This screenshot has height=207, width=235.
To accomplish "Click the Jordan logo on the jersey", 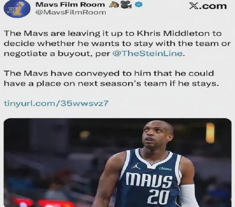I will pos(136,166).
